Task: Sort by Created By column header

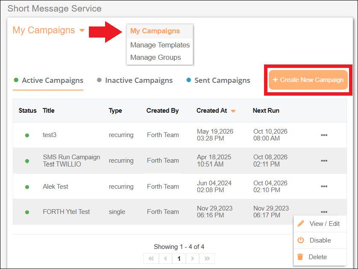Action: pyautogui.click(x=163, y=111)
